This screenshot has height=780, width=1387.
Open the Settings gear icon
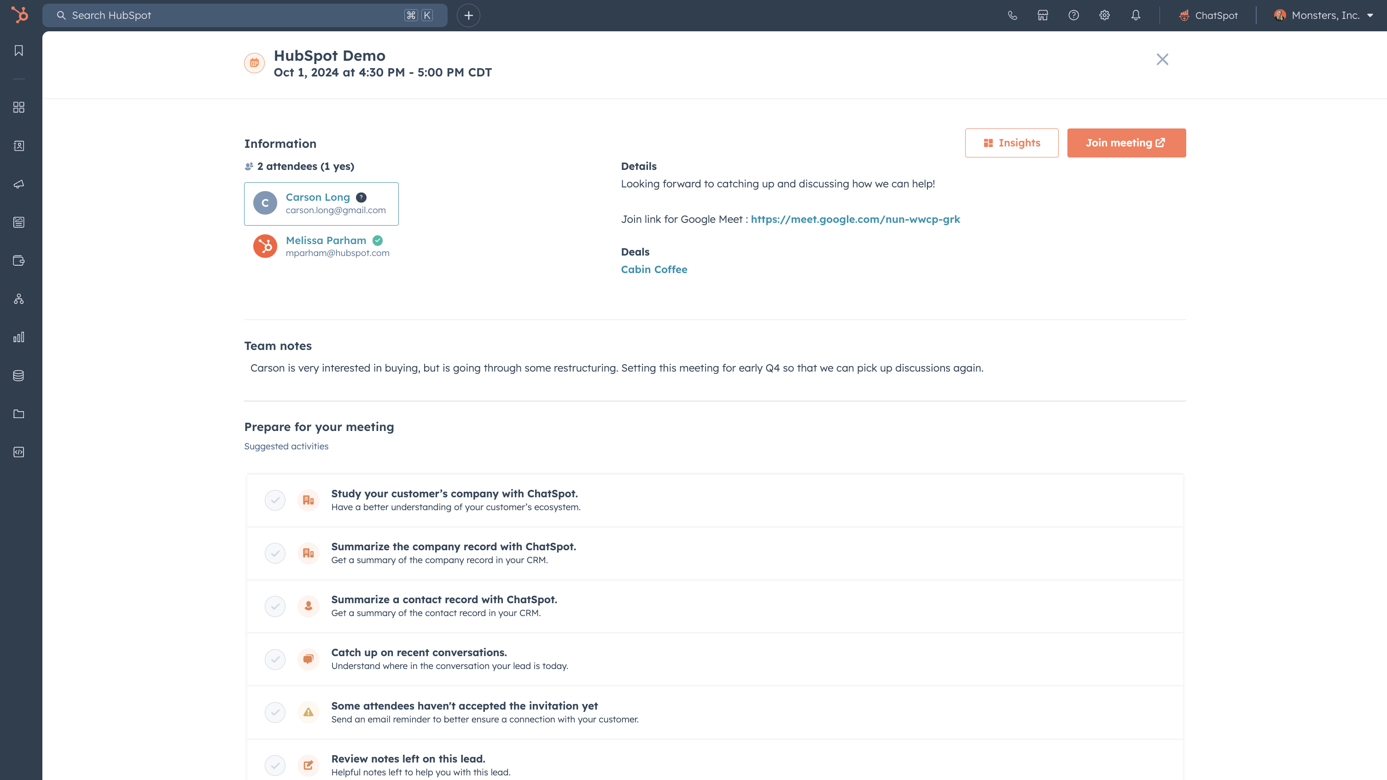click(x=1104, y=15)
